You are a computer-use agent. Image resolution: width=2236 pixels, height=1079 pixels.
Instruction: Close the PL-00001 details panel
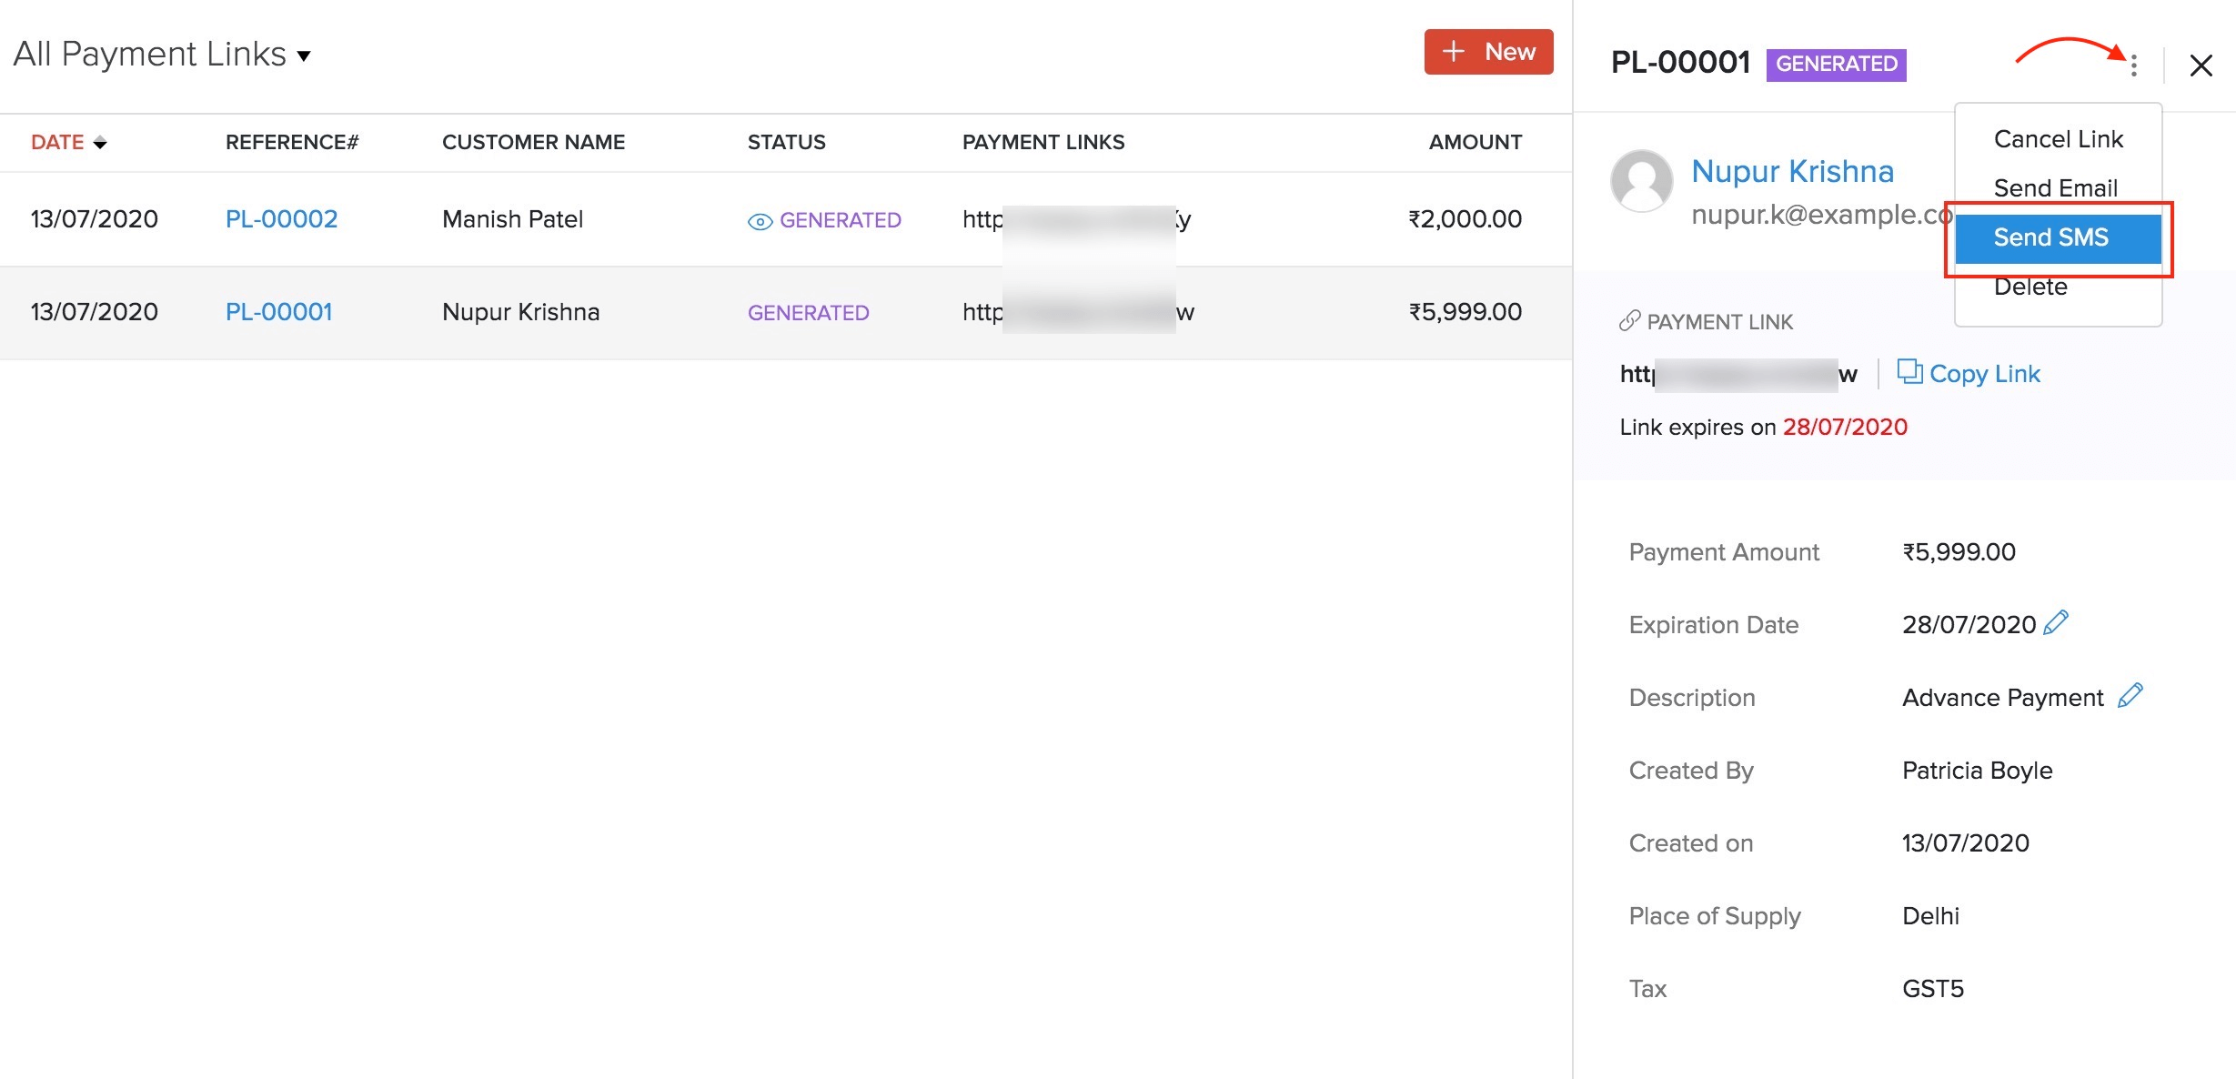(x=2201, y=66)
